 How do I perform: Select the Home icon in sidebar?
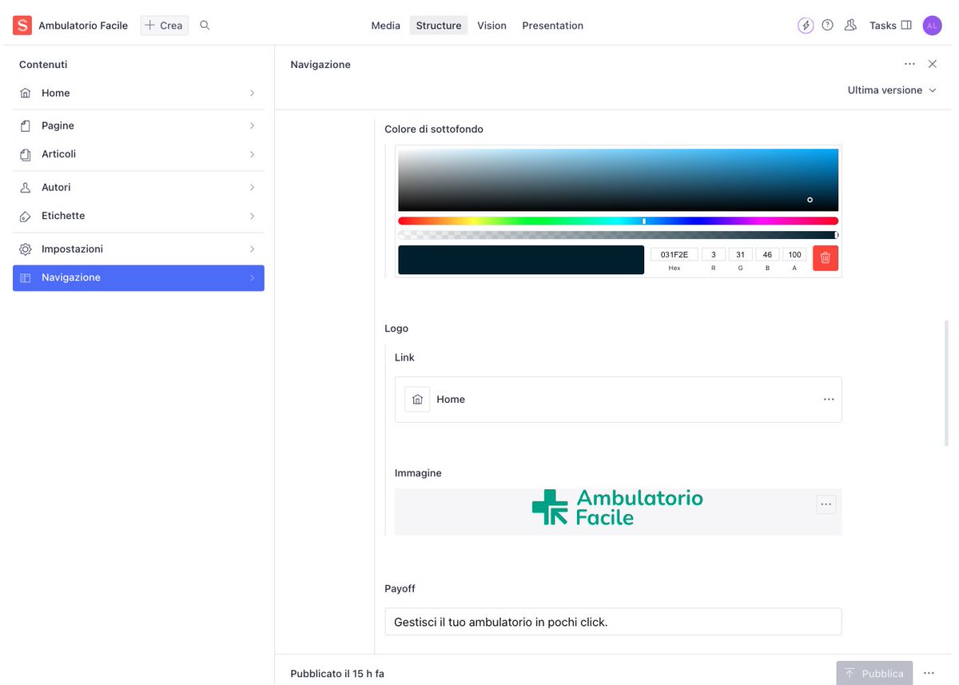26,93
